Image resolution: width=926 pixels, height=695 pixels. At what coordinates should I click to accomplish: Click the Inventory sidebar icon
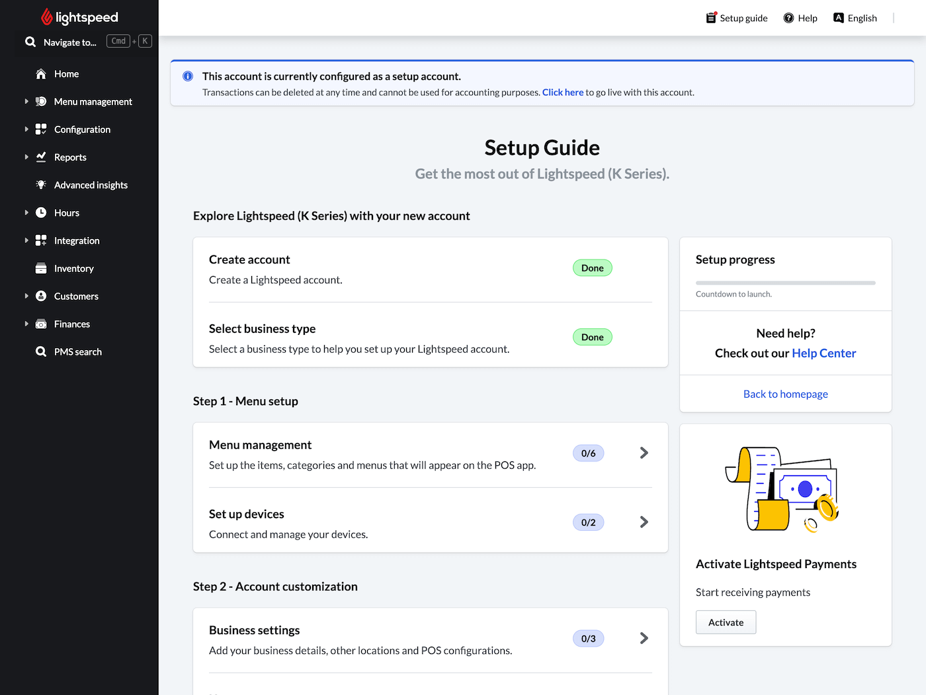pyautogui.click(x=40, y=268)
